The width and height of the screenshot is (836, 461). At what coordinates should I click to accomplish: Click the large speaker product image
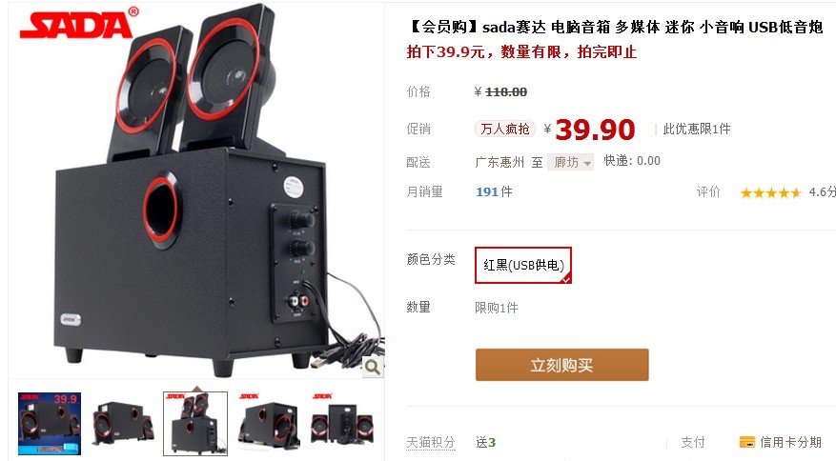[x=196, y=190]
